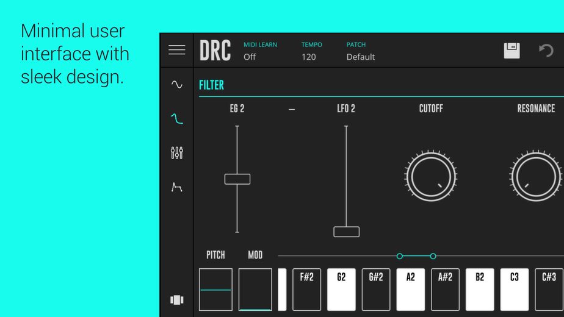This screenshot has height=317, width=564.
Task: Open the oscillator sine wave section
Action: point(176,85)
